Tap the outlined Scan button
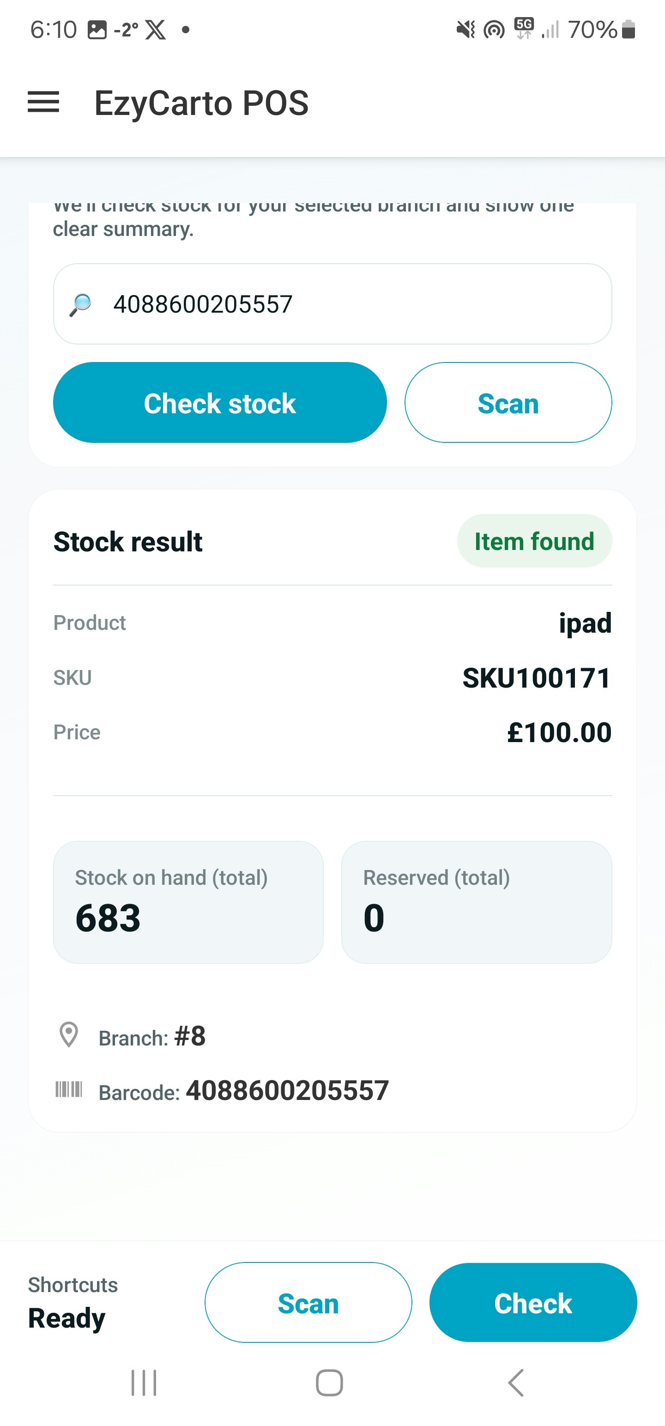 508,402
